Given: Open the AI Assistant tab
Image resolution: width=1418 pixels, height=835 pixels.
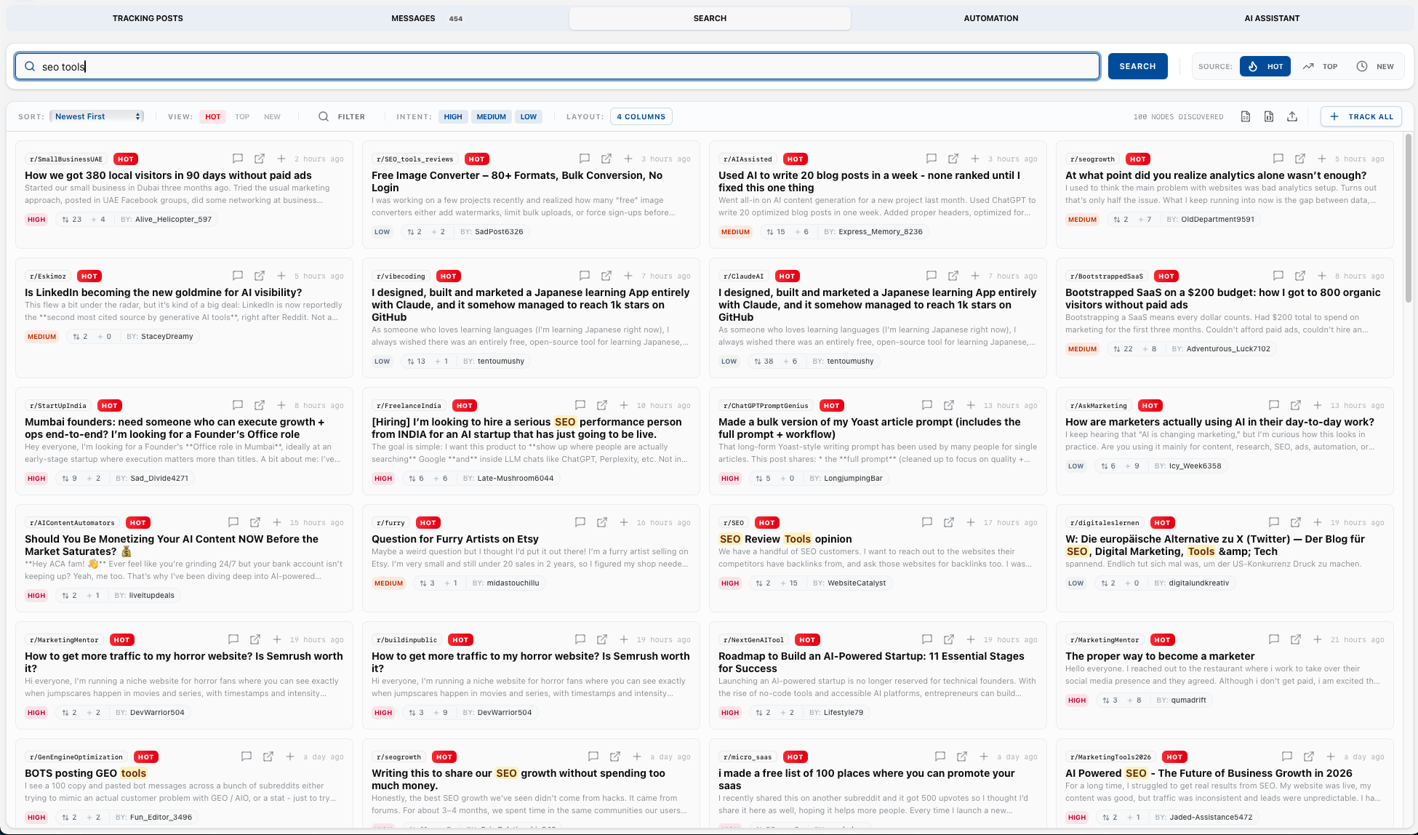Looking at the screenshot, I should [1272, 18].
